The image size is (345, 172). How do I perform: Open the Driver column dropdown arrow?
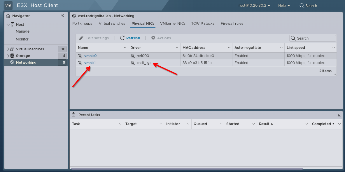(177, 48)
